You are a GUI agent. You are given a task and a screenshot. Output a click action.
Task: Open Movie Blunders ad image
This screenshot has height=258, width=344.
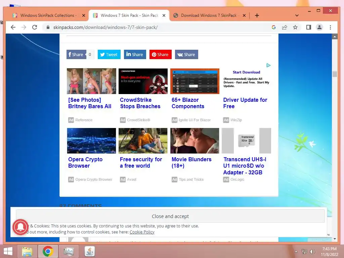click(195, 141)
